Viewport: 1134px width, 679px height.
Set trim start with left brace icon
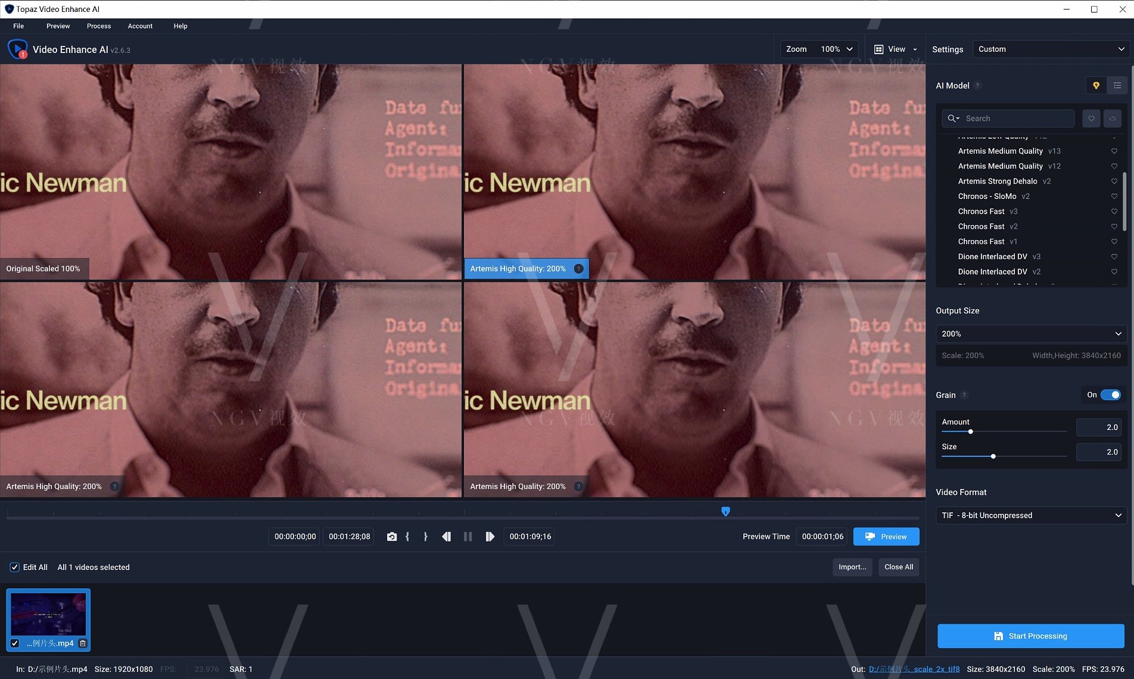tap(407, 537)
